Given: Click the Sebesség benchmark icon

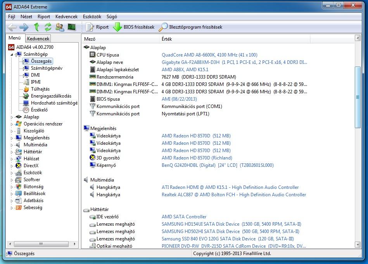Looking at the screenshot, I should pos(19,207).
